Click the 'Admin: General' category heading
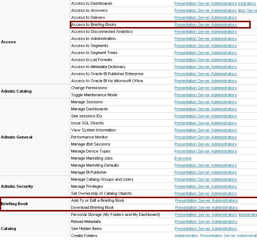 (17, 137)
